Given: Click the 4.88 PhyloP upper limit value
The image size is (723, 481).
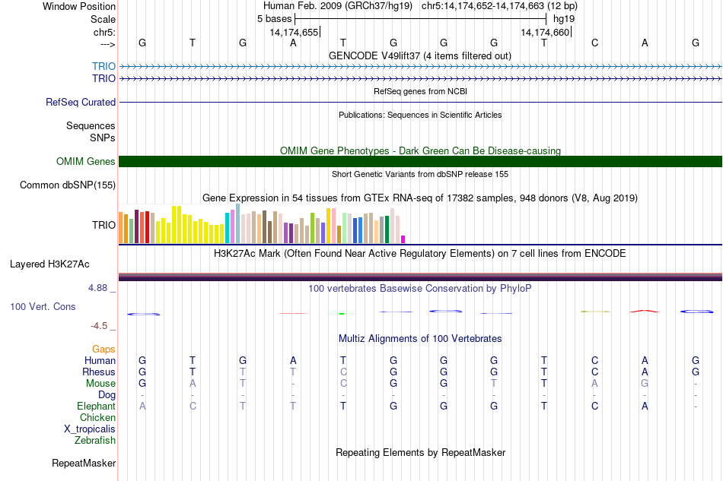Looking at the screenshot, I should click(x=97, y=288).
